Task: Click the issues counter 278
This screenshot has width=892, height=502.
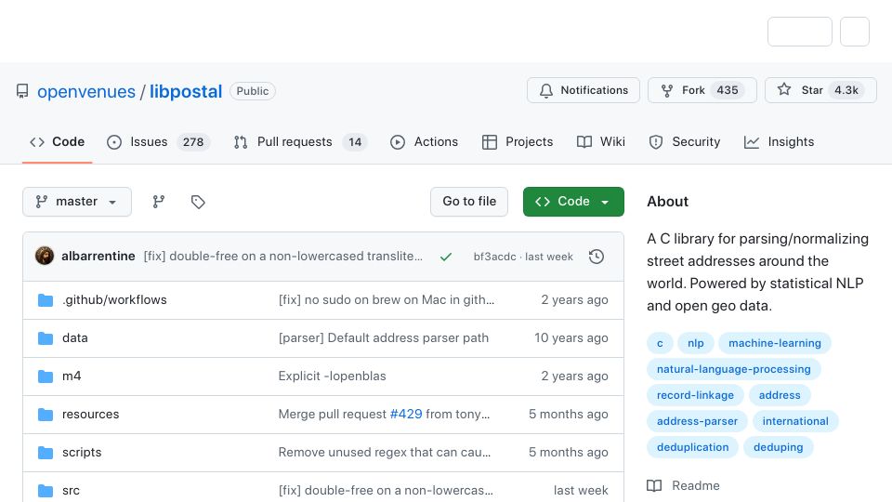Action: click(193, 142)
